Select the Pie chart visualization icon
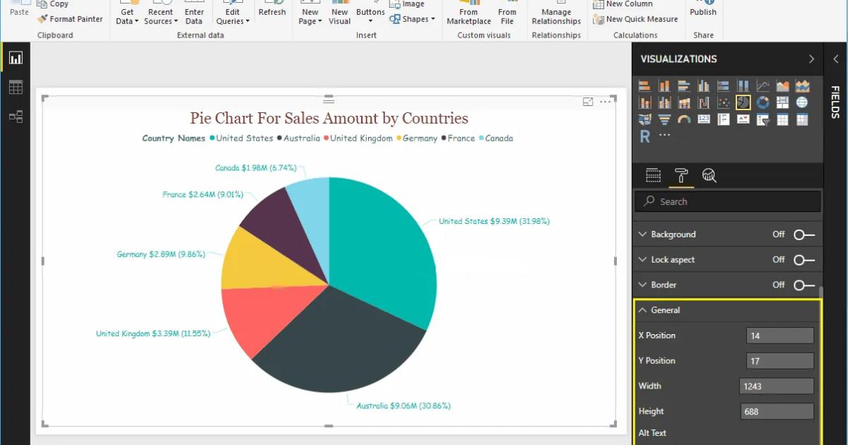 point(742,101)
